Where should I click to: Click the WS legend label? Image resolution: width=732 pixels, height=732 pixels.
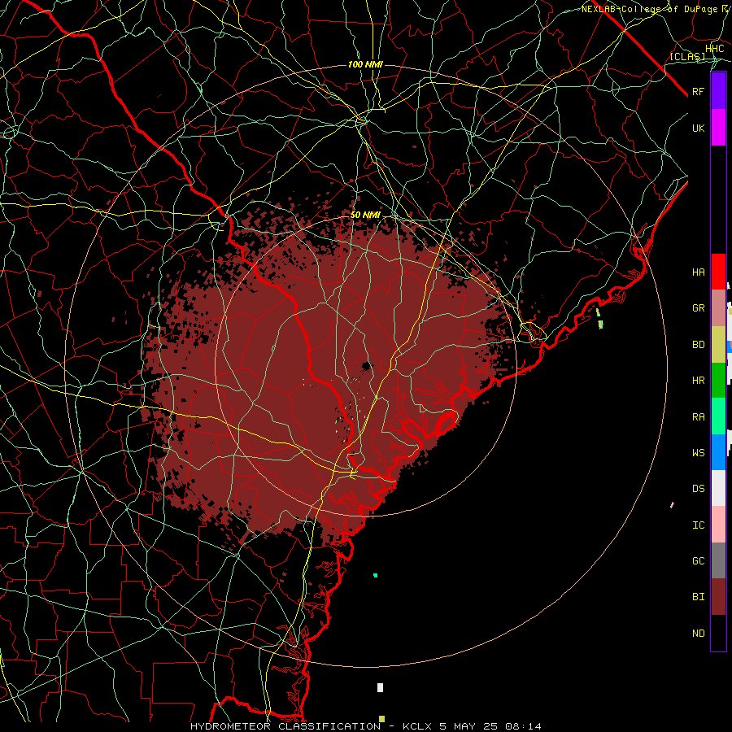699,453
